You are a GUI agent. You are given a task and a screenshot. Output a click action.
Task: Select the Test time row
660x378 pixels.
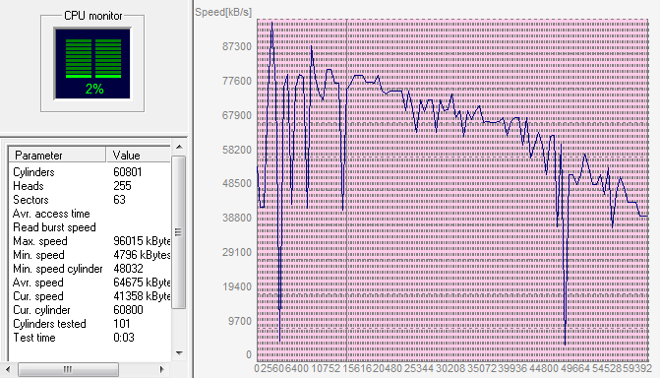tap(90, 338)
